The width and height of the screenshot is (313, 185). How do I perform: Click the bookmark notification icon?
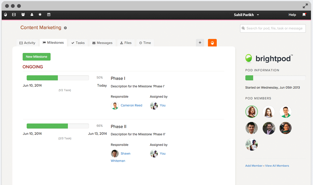(x=304, y=15)
